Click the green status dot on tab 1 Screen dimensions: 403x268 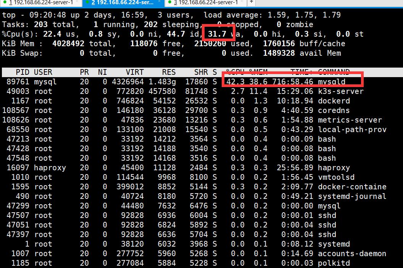tap(5, 2)
